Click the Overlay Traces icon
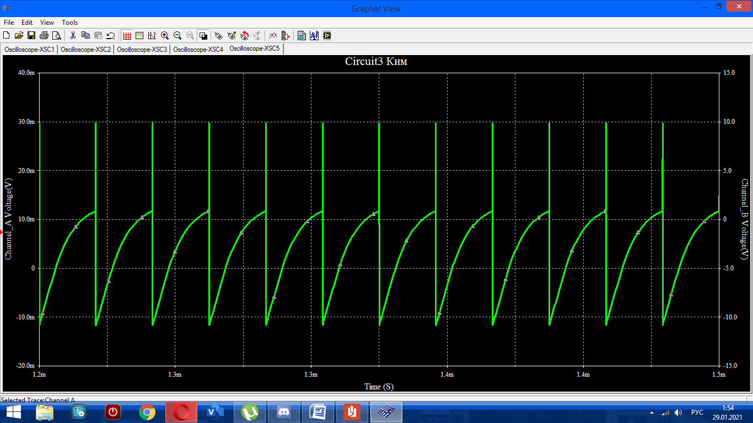Viewport: 753px width, 423px height. pyautogui.click(x=272, y=36)
